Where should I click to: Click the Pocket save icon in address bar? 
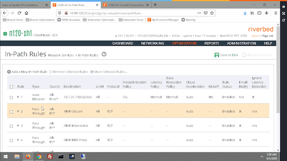click(x=206, y=13)
